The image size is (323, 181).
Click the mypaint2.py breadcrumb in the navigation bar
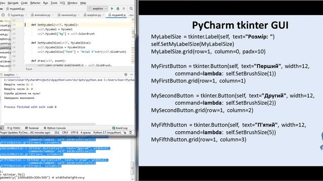(16, 9)
